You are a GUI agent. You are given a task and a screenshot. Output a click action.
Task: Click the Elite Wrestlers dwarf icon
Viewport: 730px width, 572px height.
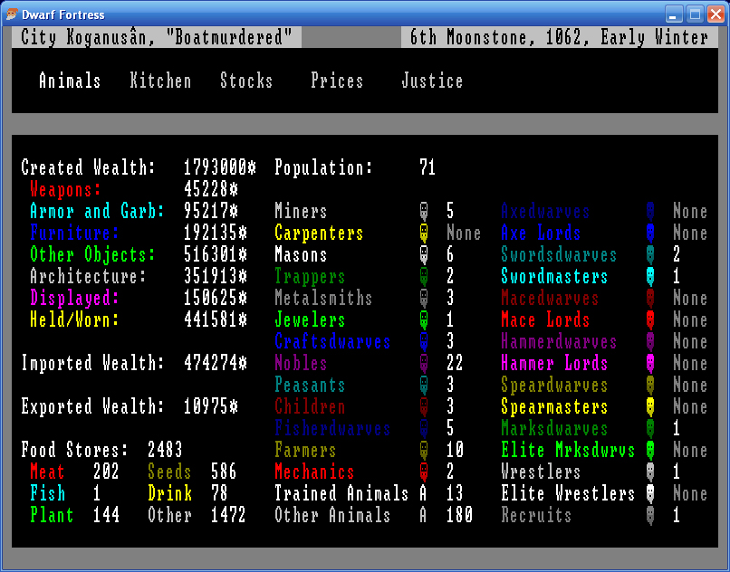650,493
